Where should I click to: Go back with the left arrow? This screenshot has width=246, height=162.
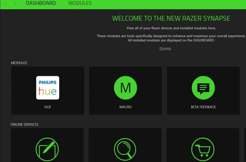[x=6, y=3]
